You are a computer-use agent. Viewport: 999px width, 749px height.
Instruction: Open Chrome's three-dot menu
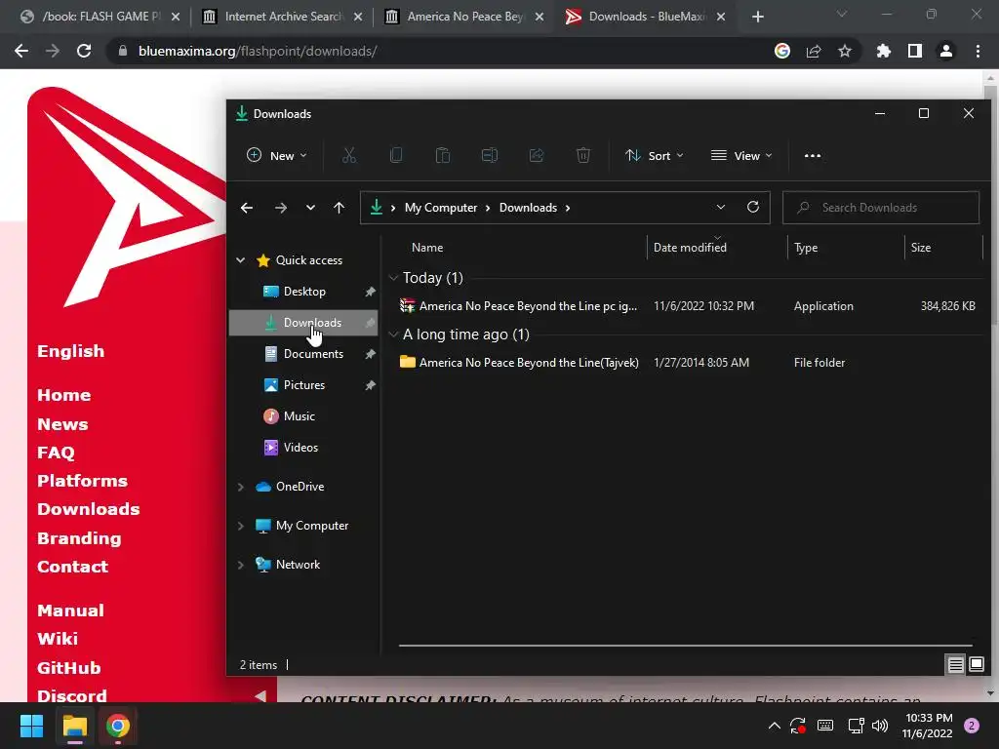978,51
